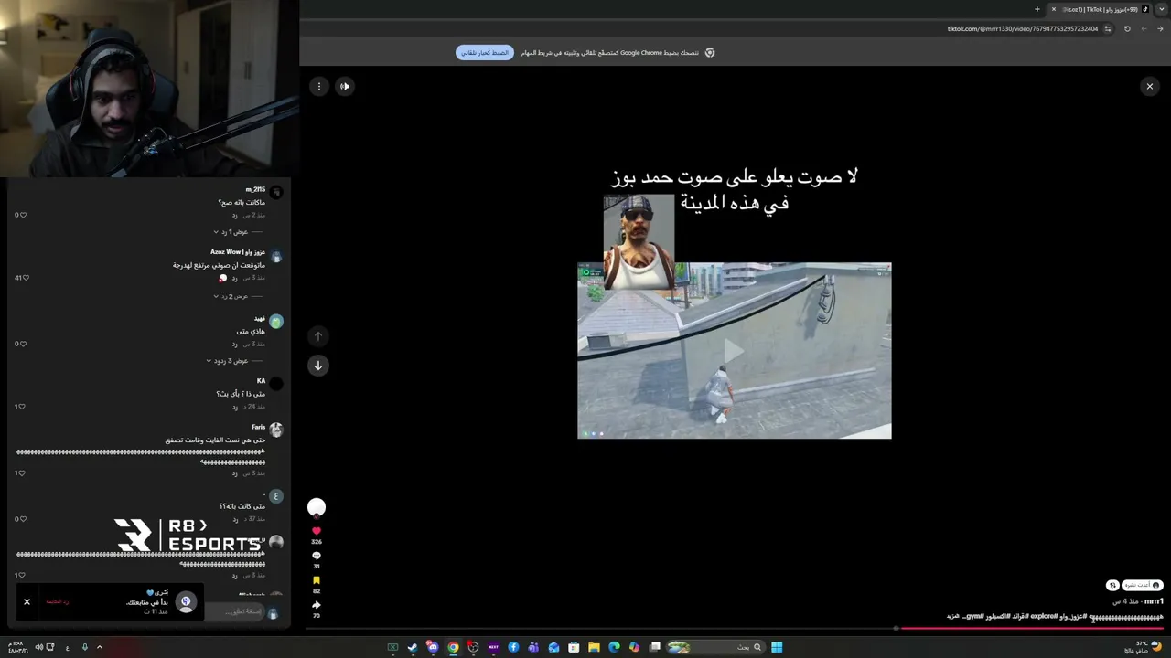This screenshot has height=658, width=1171.
Task: Like the video using the heart icon
Action: 317,531
